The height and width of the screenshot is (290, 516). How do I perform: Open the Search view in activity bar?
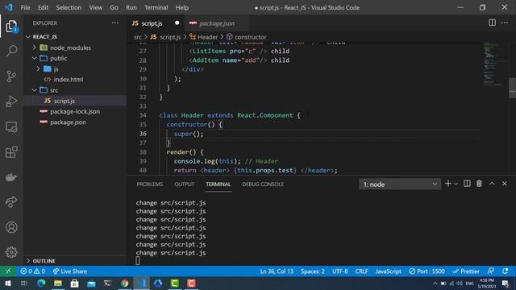pos(11,51)
